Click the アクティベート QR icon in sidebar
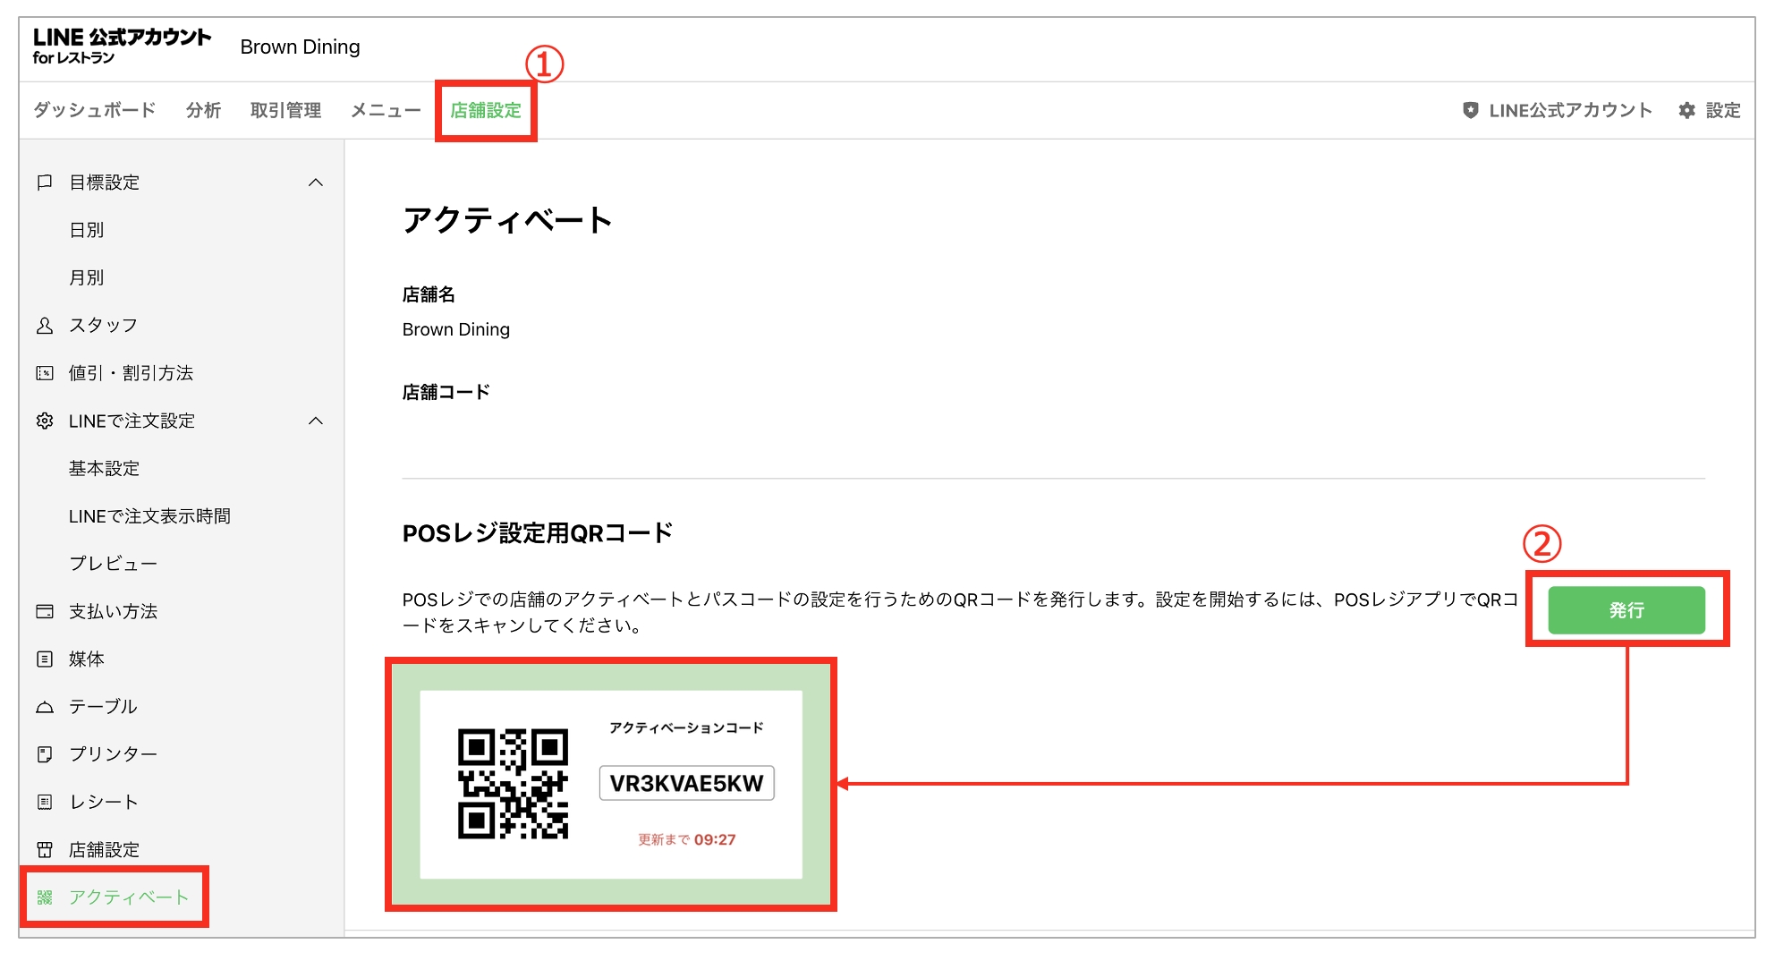This screenshot has height=961, width=1775. click(x=46, y=897)
